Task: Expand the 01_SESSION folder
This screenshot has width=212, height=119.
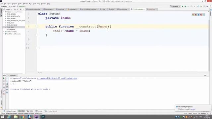Action: coord(5,14)
